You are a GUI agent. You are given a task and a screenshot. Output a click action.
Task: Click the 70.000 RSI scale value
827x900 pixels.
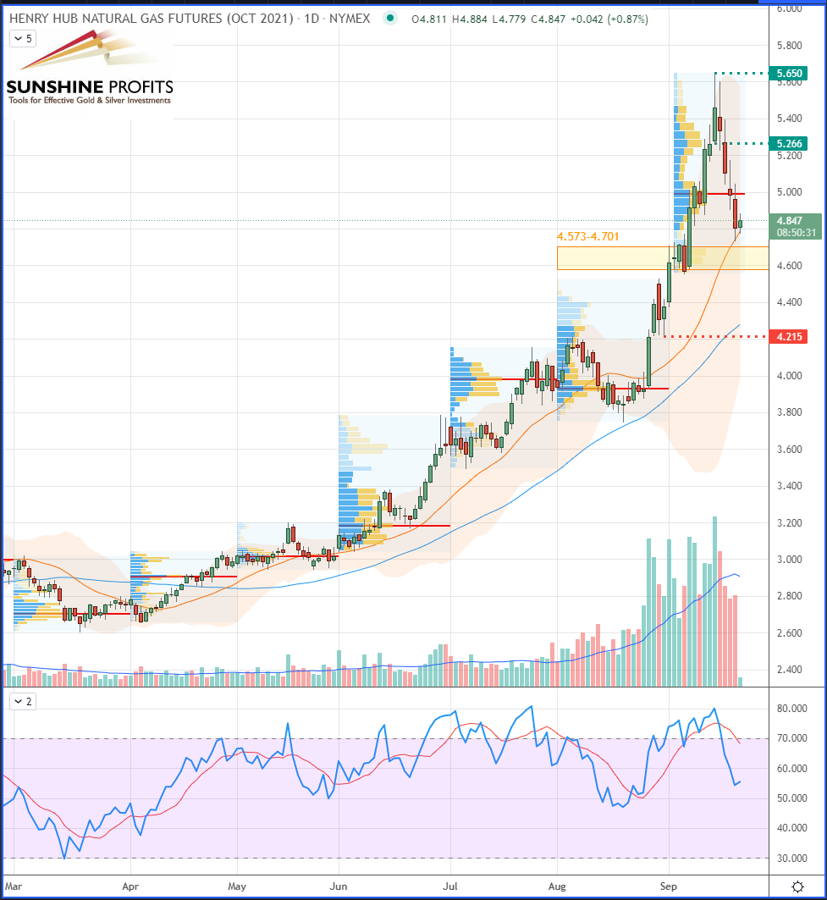[x=791, y=738]
